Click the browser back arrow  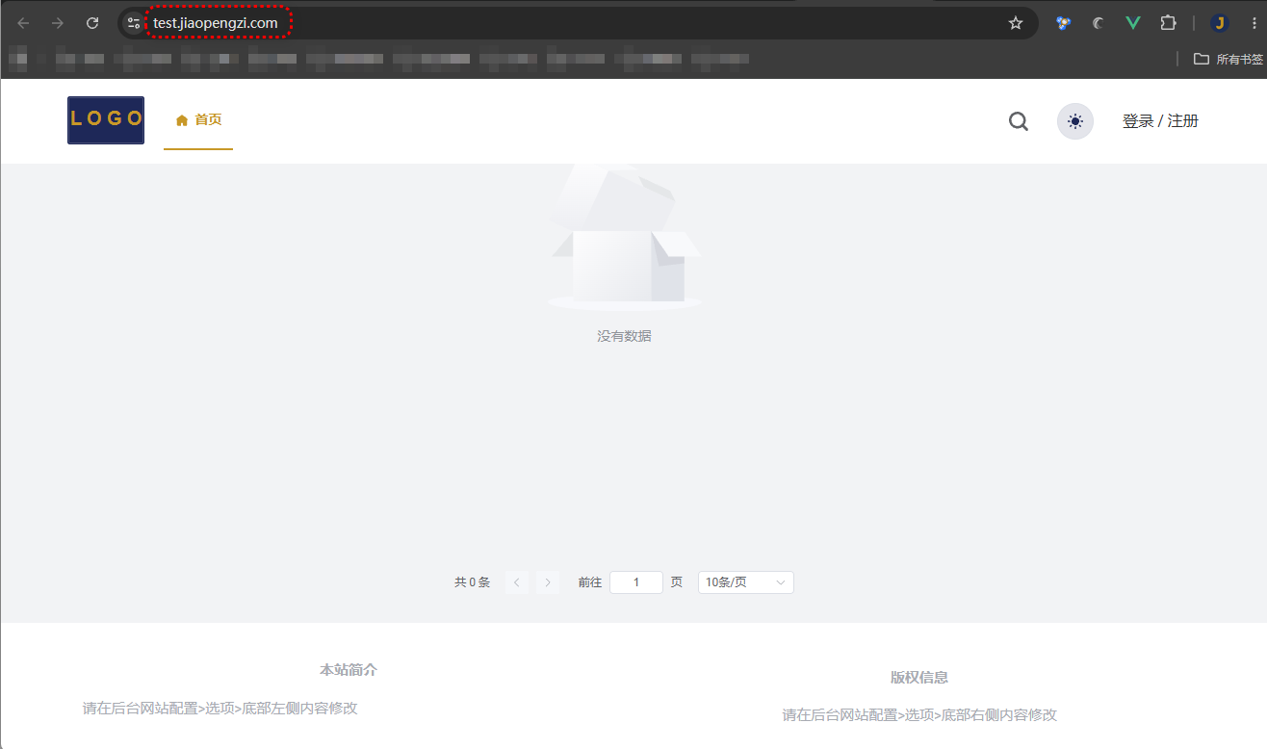coord(24,23)
